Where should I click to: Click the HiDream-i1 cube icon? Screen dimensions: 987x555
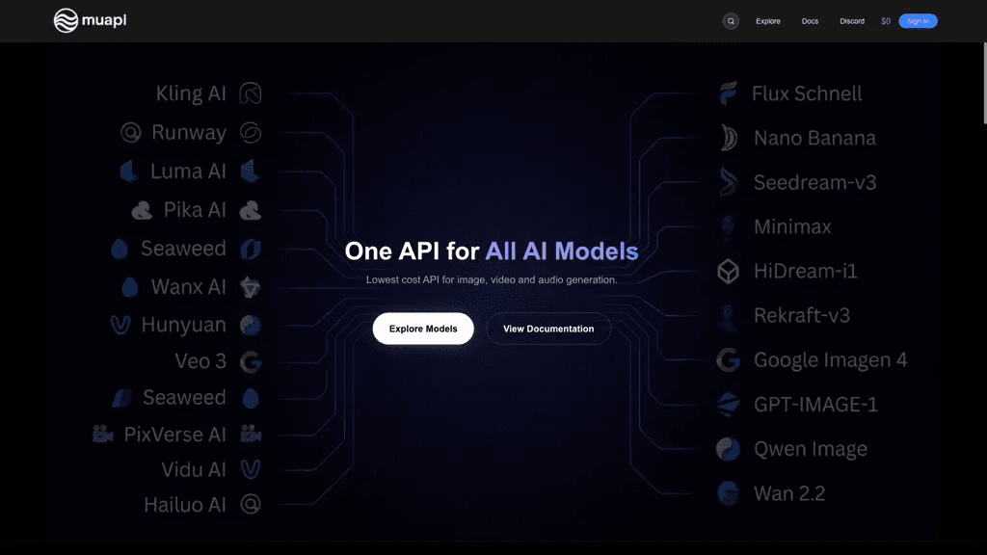(x=729, y=272)
